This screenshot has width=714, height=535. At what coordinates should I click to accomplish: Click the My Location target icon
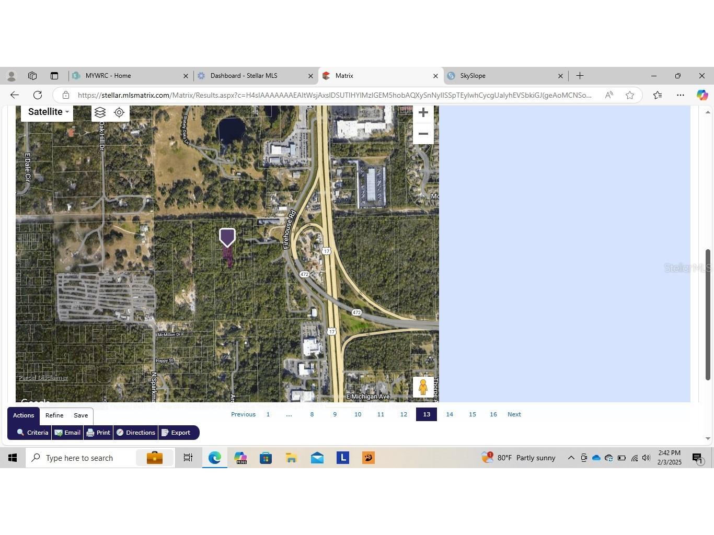coord(119,112)
